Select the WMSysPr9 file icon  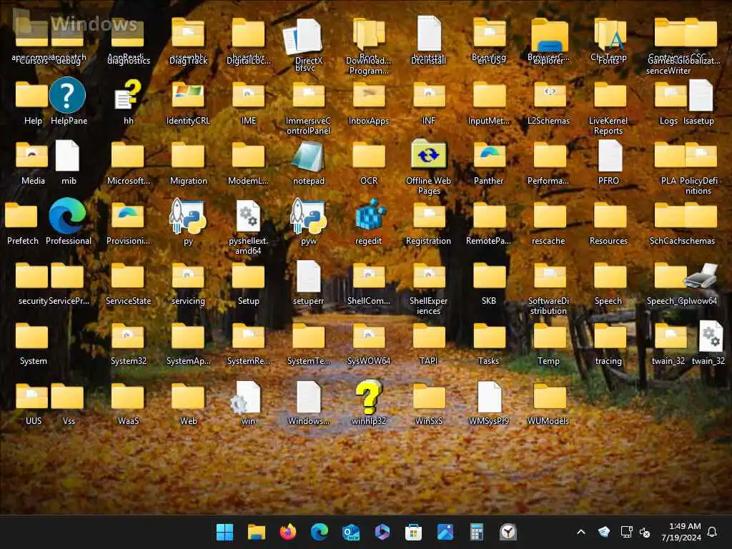[489, 397]
